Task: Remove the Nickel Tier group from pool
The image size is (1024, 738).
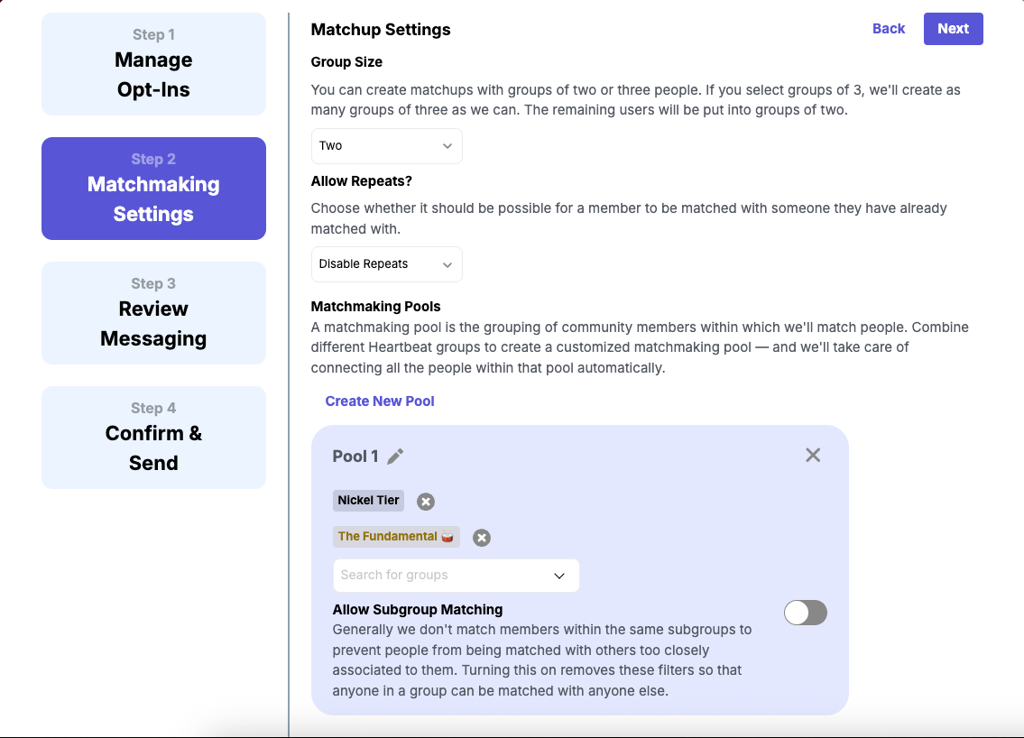Action: coord(426,502)
